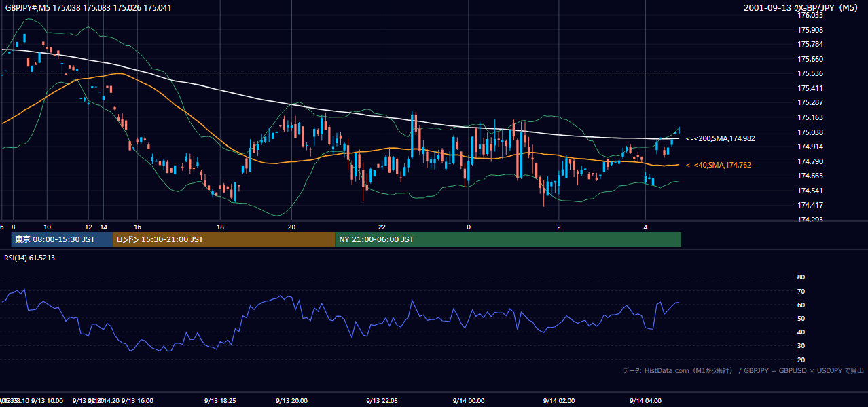Click the RSI scale value 80
This screenshot has height=407, width=868.
coord(801,277)
